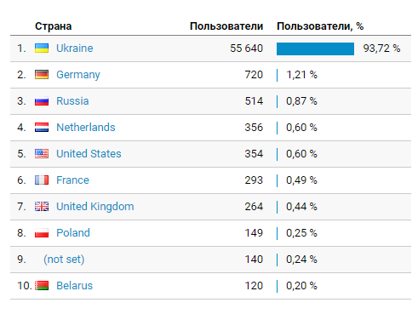
Task: Select the Netherlands link
Action: click(x=86, y=128)
